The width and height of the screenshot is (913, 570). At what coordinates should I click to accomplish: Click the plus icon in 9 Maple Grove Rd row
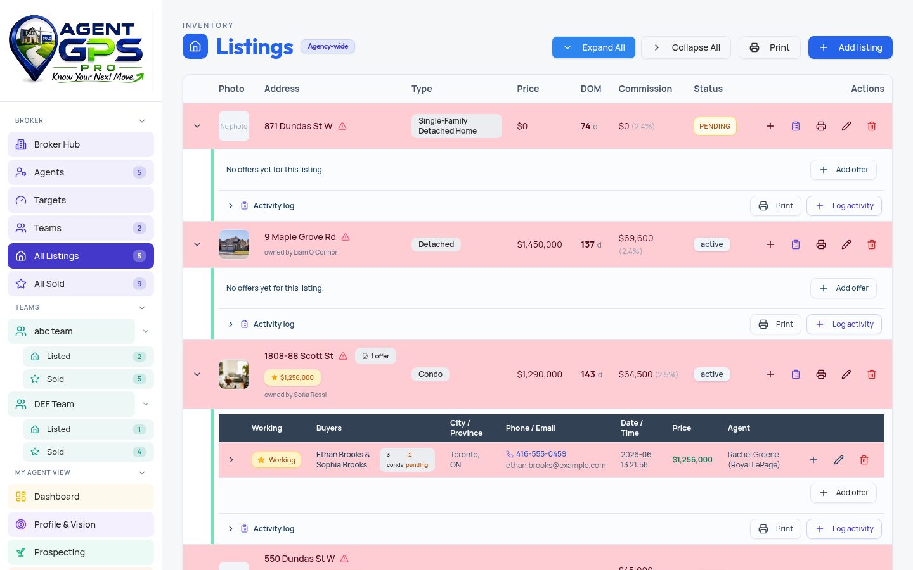[770, 244]
